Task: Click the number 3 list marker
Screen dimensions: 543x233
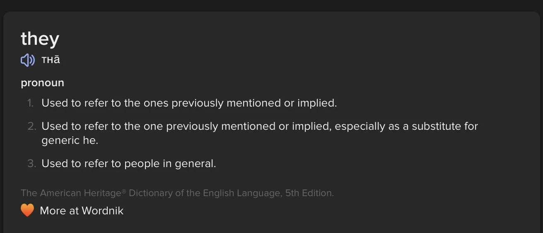Action: pos(32,163)
